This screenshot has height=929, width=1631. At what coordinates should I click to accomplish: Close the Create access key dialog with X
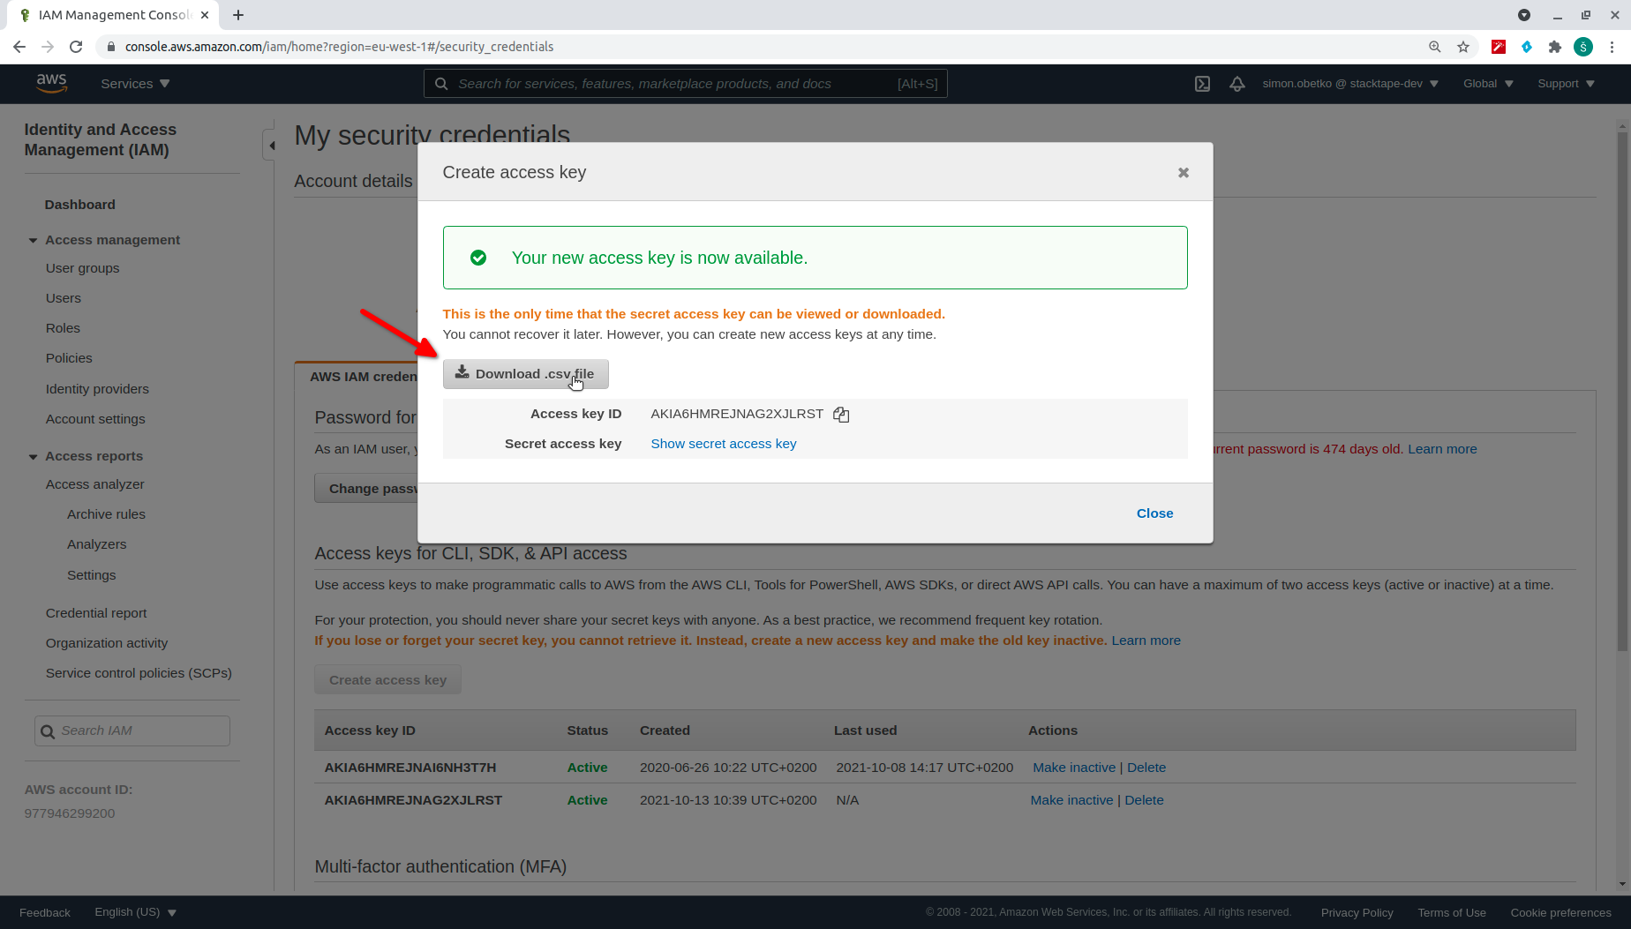1184,173
